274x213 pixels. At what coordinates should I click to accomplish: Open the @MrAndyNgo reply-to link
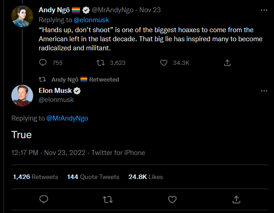tap(67, 118)
